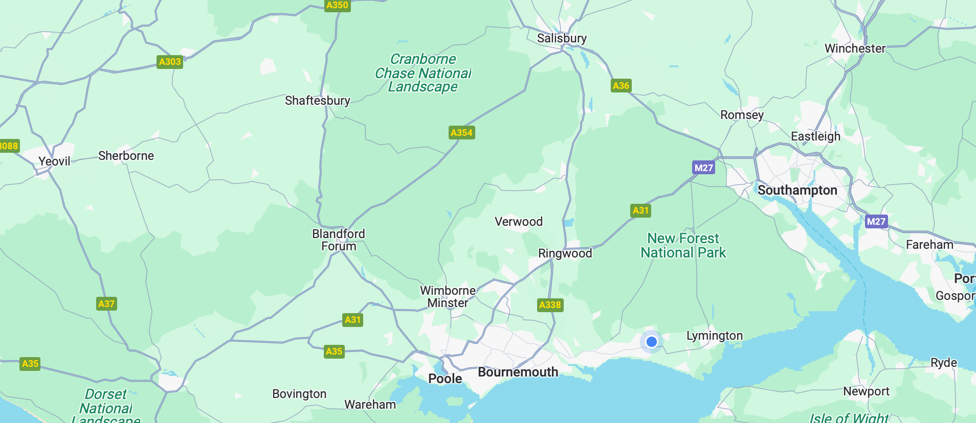Click the A37 road shield

106,304
